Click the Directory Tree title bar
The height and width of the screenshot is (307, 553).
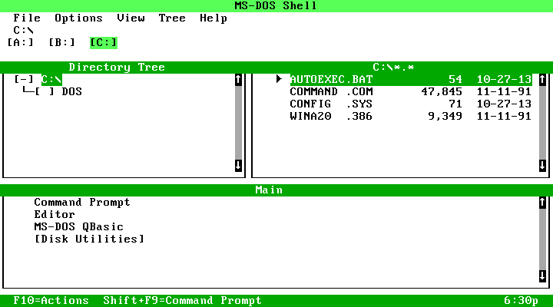[x=117, y=68]
